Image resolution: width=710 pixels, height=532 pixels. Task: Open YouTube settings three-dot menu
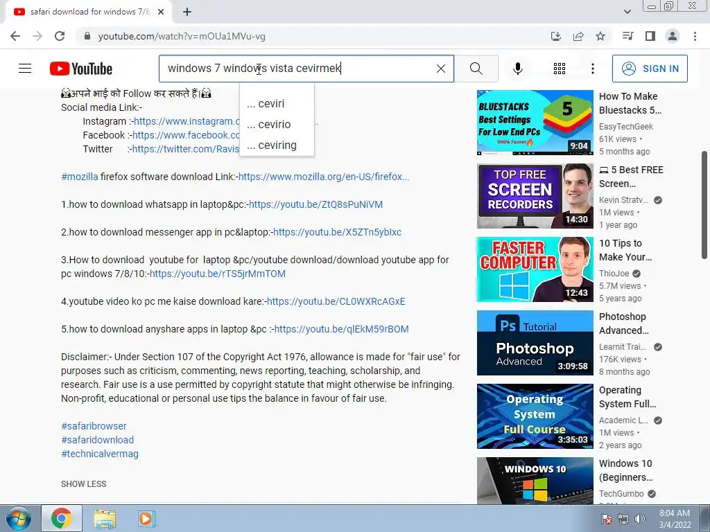[592, 69]
